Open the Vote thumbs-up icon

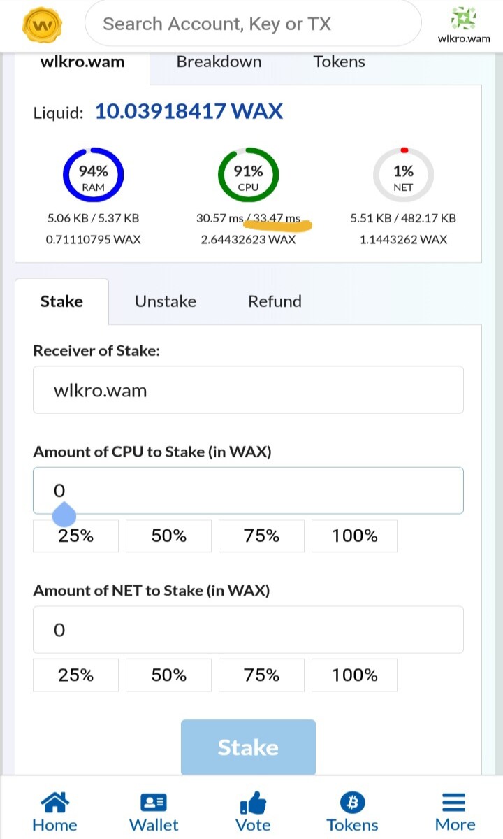pos(253,802)
